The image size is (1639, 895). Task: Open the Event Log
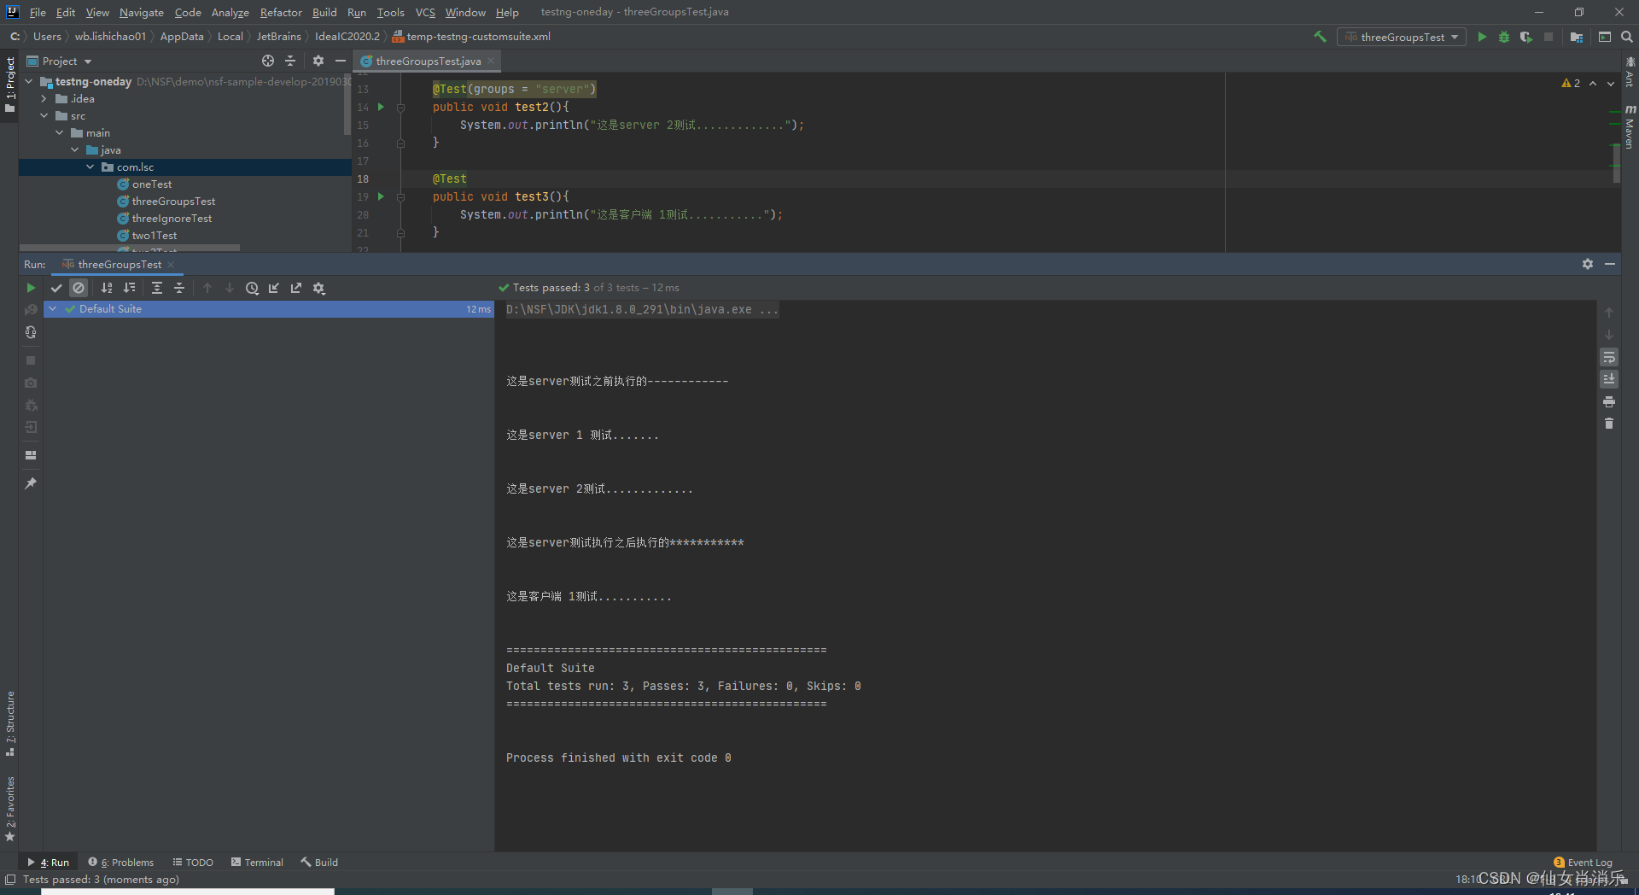point(1584,862)
